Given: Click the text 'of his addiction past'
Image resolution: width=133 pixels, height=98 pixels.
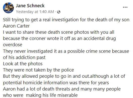Looking at the screenshot, I should 24,57.
